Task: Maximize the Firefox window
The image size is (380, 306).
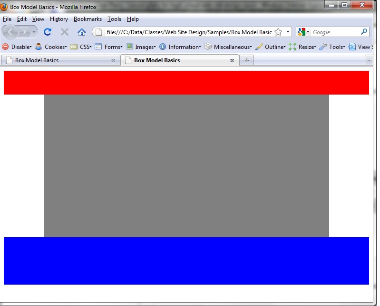Action: [x=344, y=5]
